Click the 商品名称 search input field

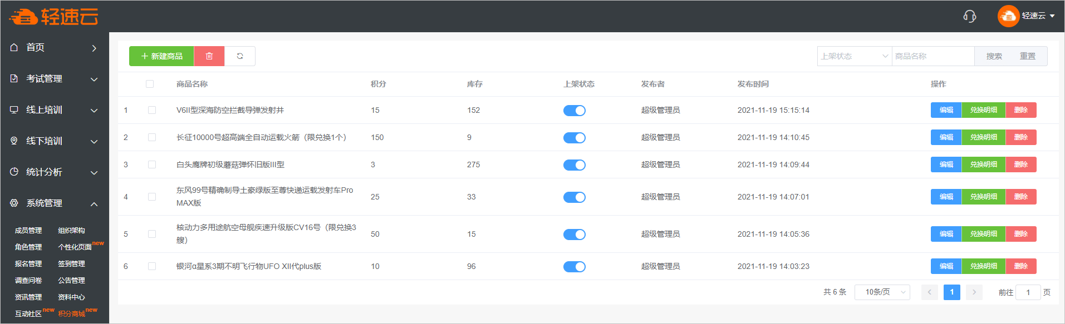[933, 56]
